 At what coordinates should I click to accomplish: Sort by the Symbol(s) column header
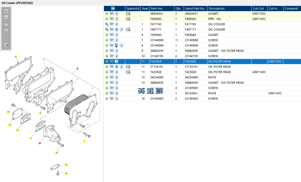(133, 9)
